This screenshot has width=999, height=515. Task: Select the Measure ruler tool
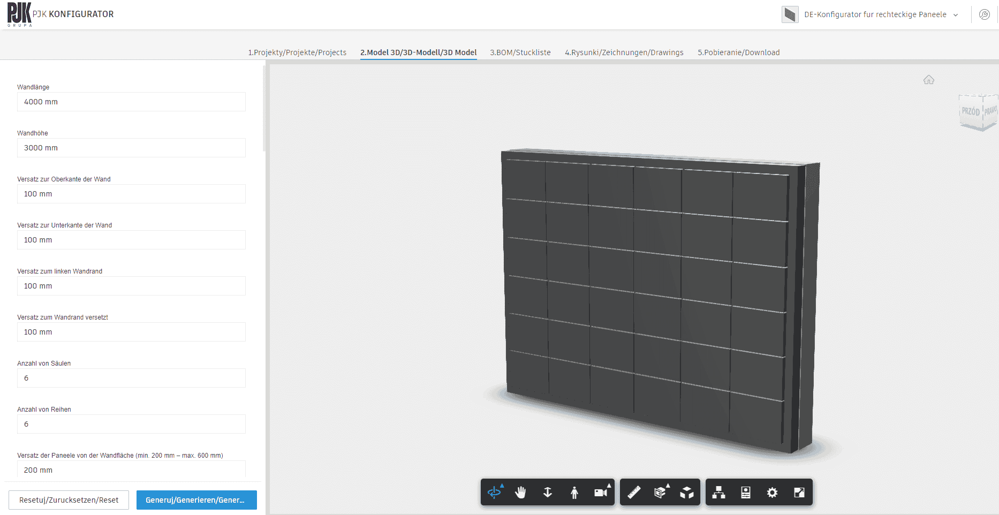(x=634, y=492)
